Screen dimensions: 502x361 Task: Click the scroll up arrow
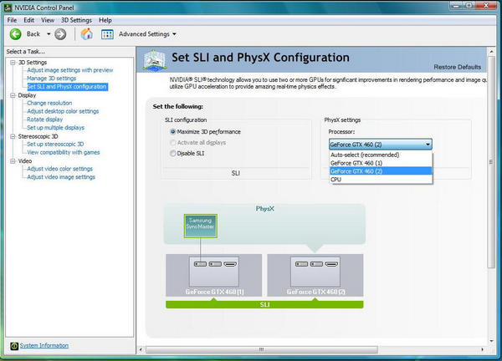click(x=491, y=51)
